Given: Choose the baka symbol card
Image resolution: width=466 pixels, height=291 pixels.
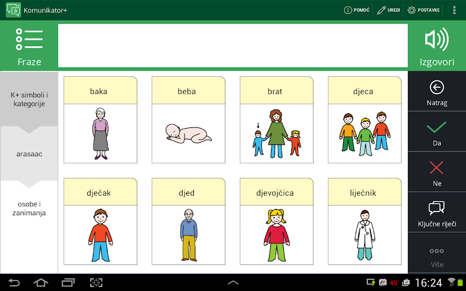Looking at the screenshot, I should tap(100, 120).
